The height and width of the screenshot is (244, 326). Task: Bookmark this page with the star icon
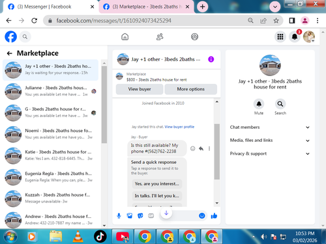(276, 21)
